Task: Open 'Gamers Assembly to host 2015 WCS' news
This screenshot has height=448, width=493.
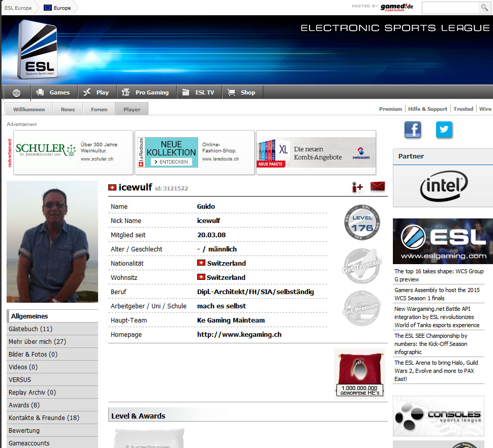Action: pos(437,294)
